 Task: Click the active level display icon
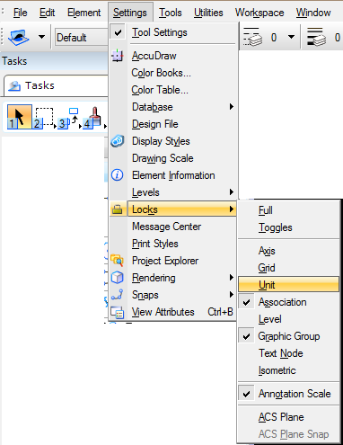coord(19,37)
